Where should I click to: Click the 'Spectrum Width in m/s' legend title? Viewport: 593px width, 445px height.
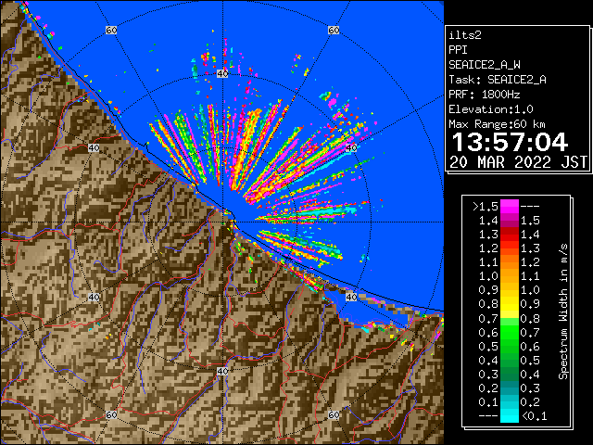563,311
